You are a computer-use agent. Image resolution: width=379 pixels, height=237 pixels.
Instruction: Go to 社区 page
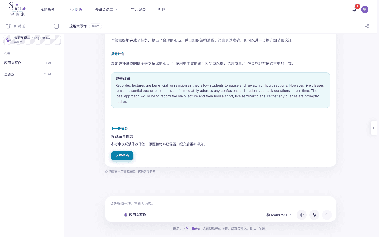click(x=162, y=9)
